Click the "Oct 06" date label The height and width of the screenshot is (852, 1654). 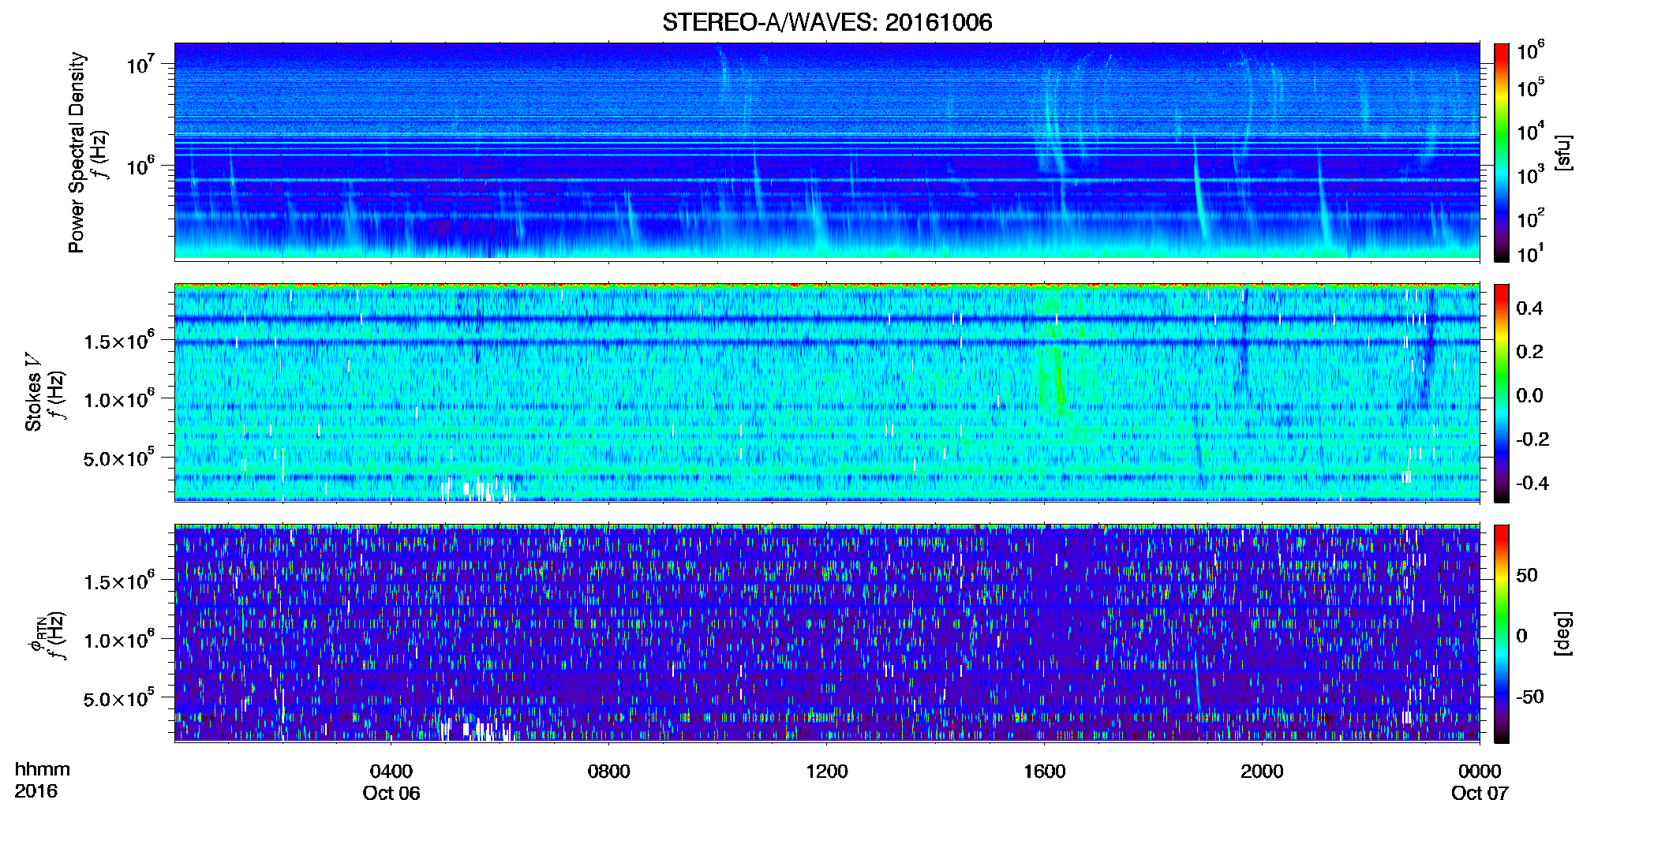coord(391,794)
